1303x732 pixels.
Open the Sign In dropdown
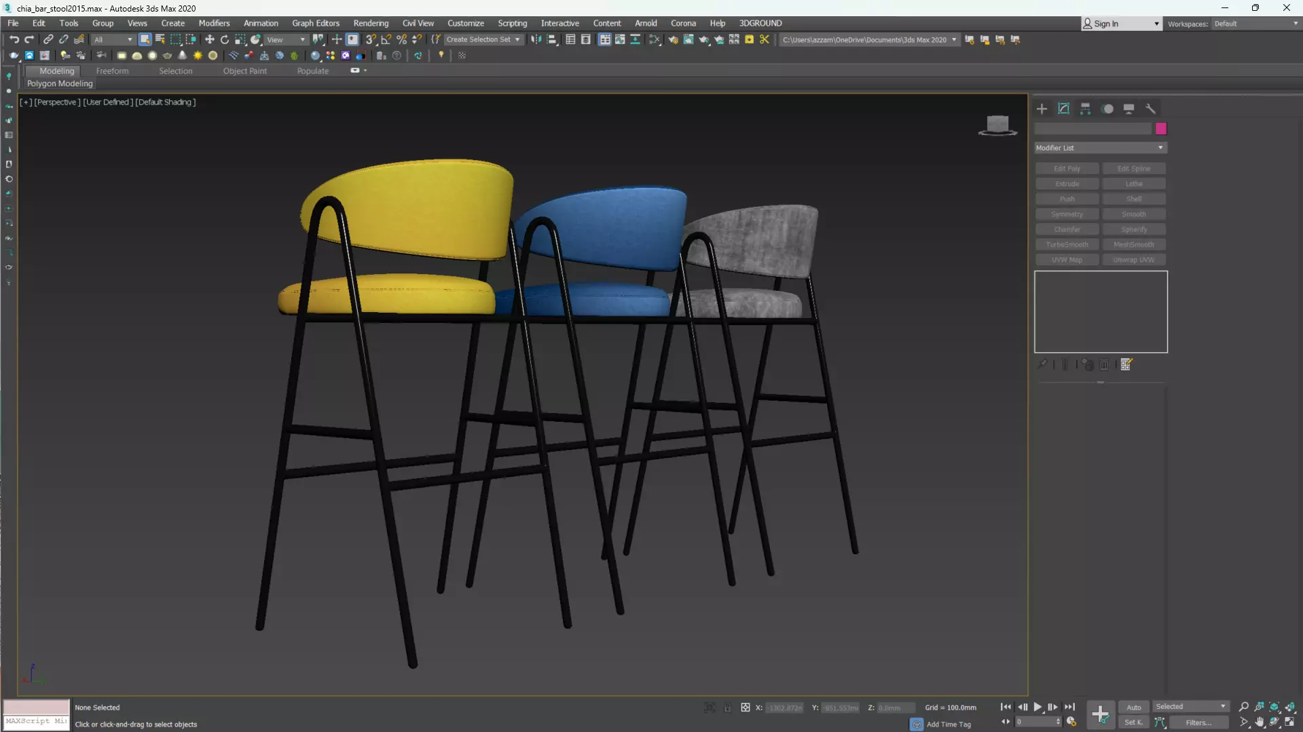pos(1120,24)
